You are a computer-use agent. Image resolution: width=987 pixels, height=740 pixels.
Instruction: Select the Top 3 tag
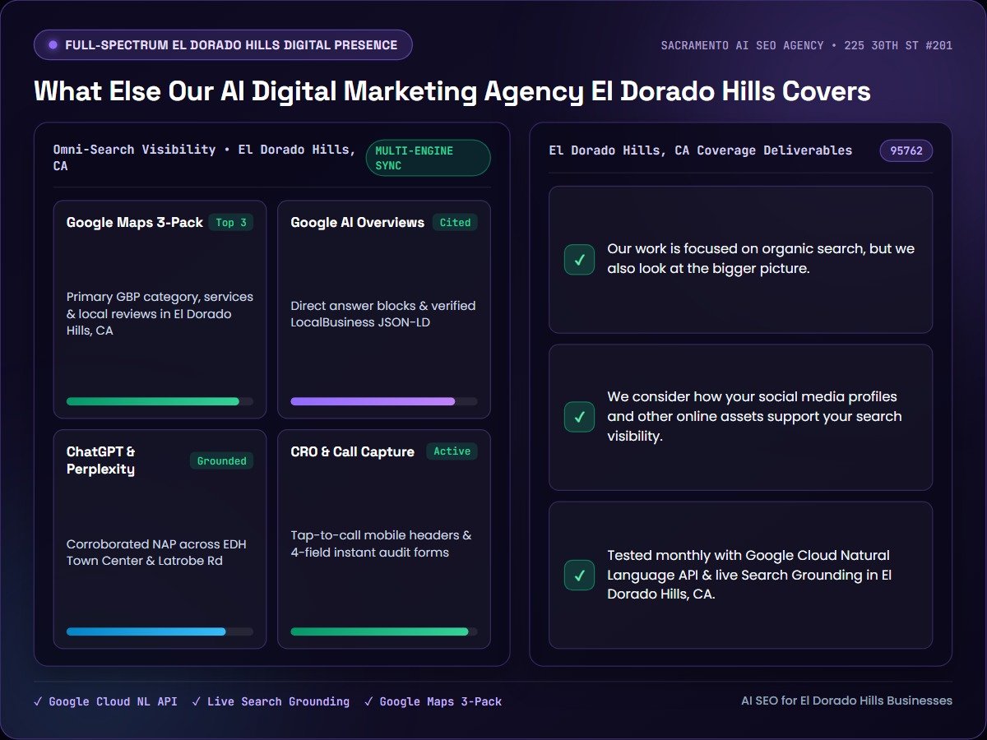click(231, 223)
